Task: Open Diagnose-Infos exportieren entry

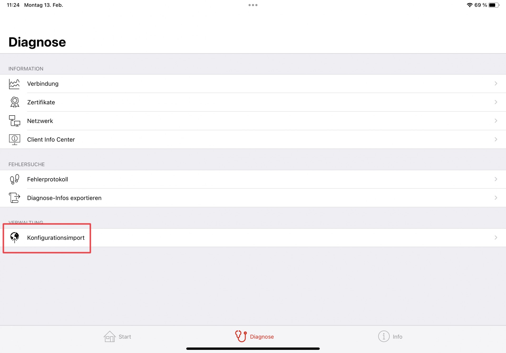Action: pos(253,198)
